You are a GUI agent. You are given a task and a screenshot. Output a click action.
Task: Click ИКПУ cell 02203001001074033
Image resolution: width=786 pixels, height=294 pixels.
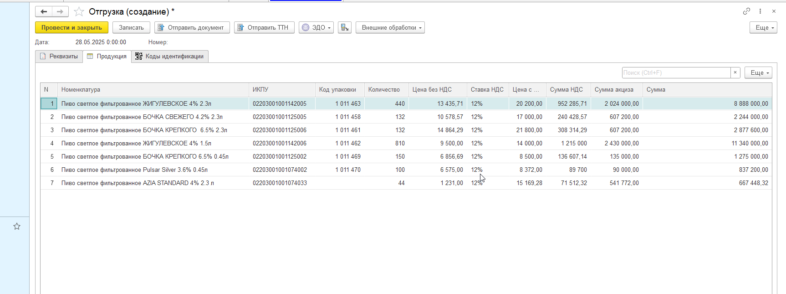click(282, 183)
